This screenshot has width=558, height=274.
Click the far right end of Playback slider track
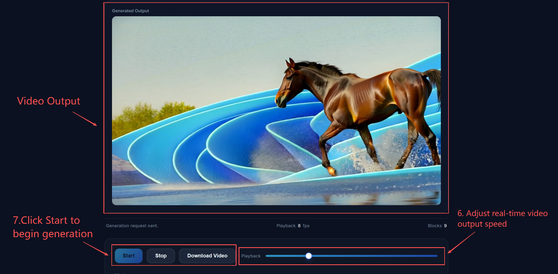(x=436, y=256)
